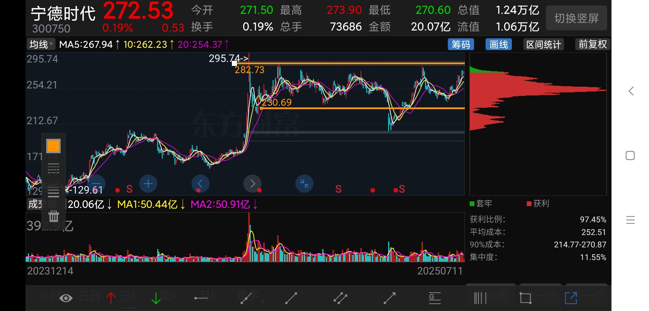649x311 pixels.
Task: Tap the system home square button
Action: coord(630,155)
